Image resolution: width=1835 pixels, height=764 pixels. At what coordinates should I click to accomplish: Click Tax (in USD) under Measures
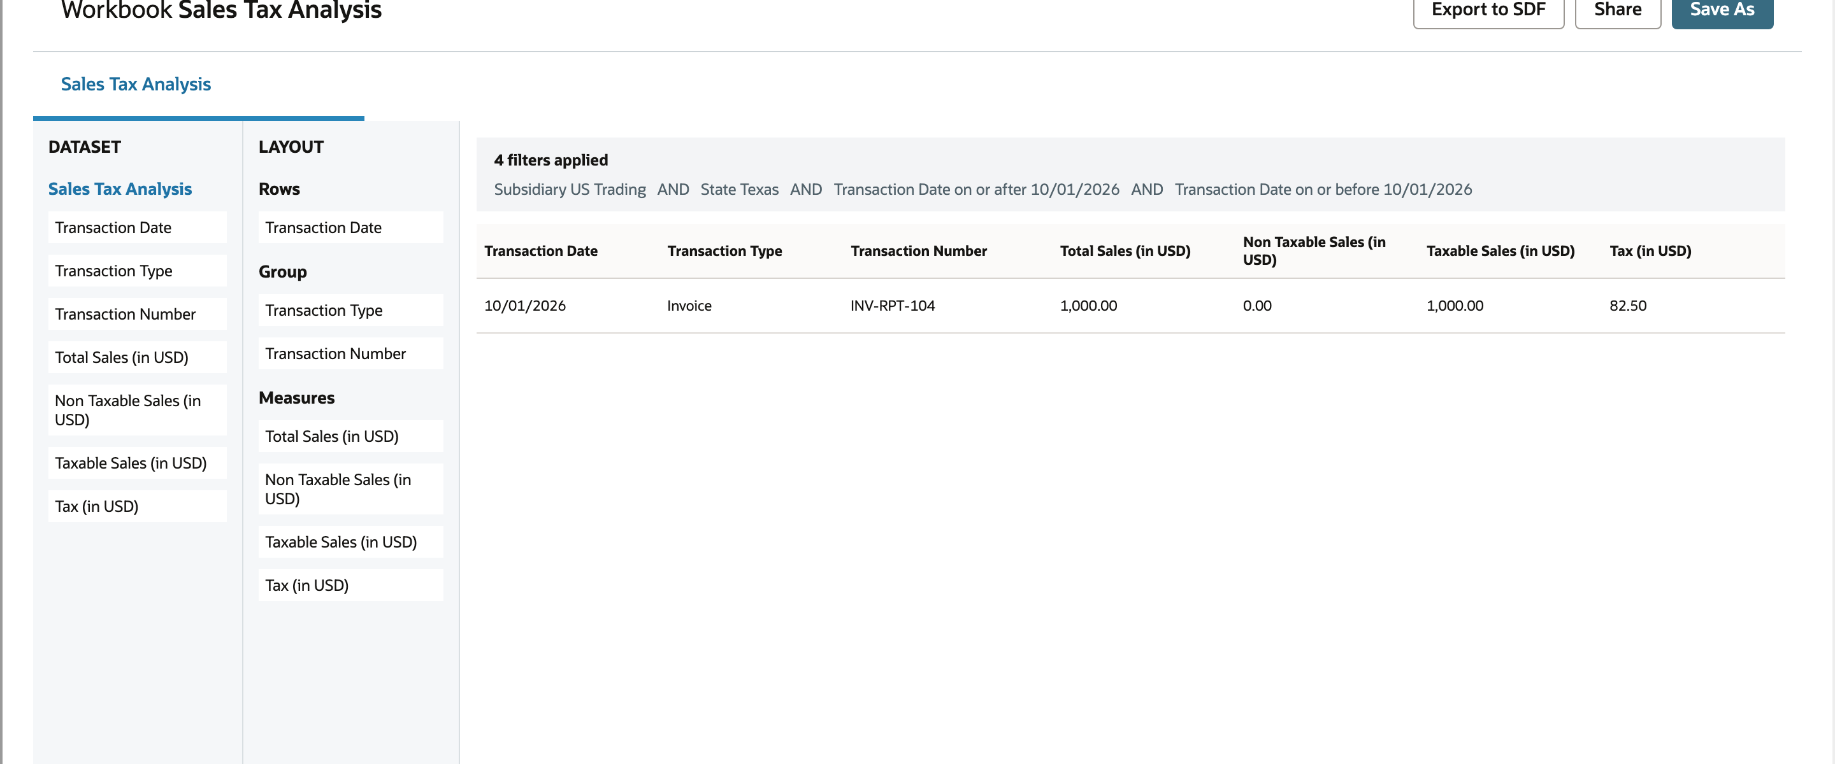coord(350,585)
